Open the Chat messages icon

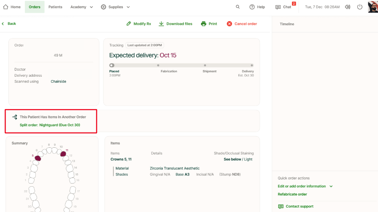278,7
